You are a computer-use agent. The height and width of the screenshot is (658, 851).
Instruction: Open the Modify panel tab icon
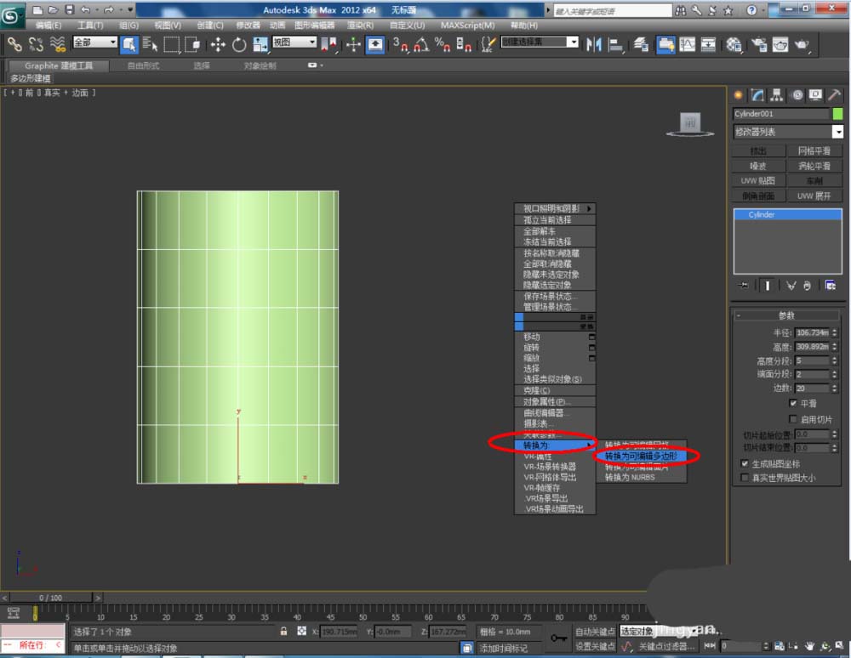click(757, 95)
